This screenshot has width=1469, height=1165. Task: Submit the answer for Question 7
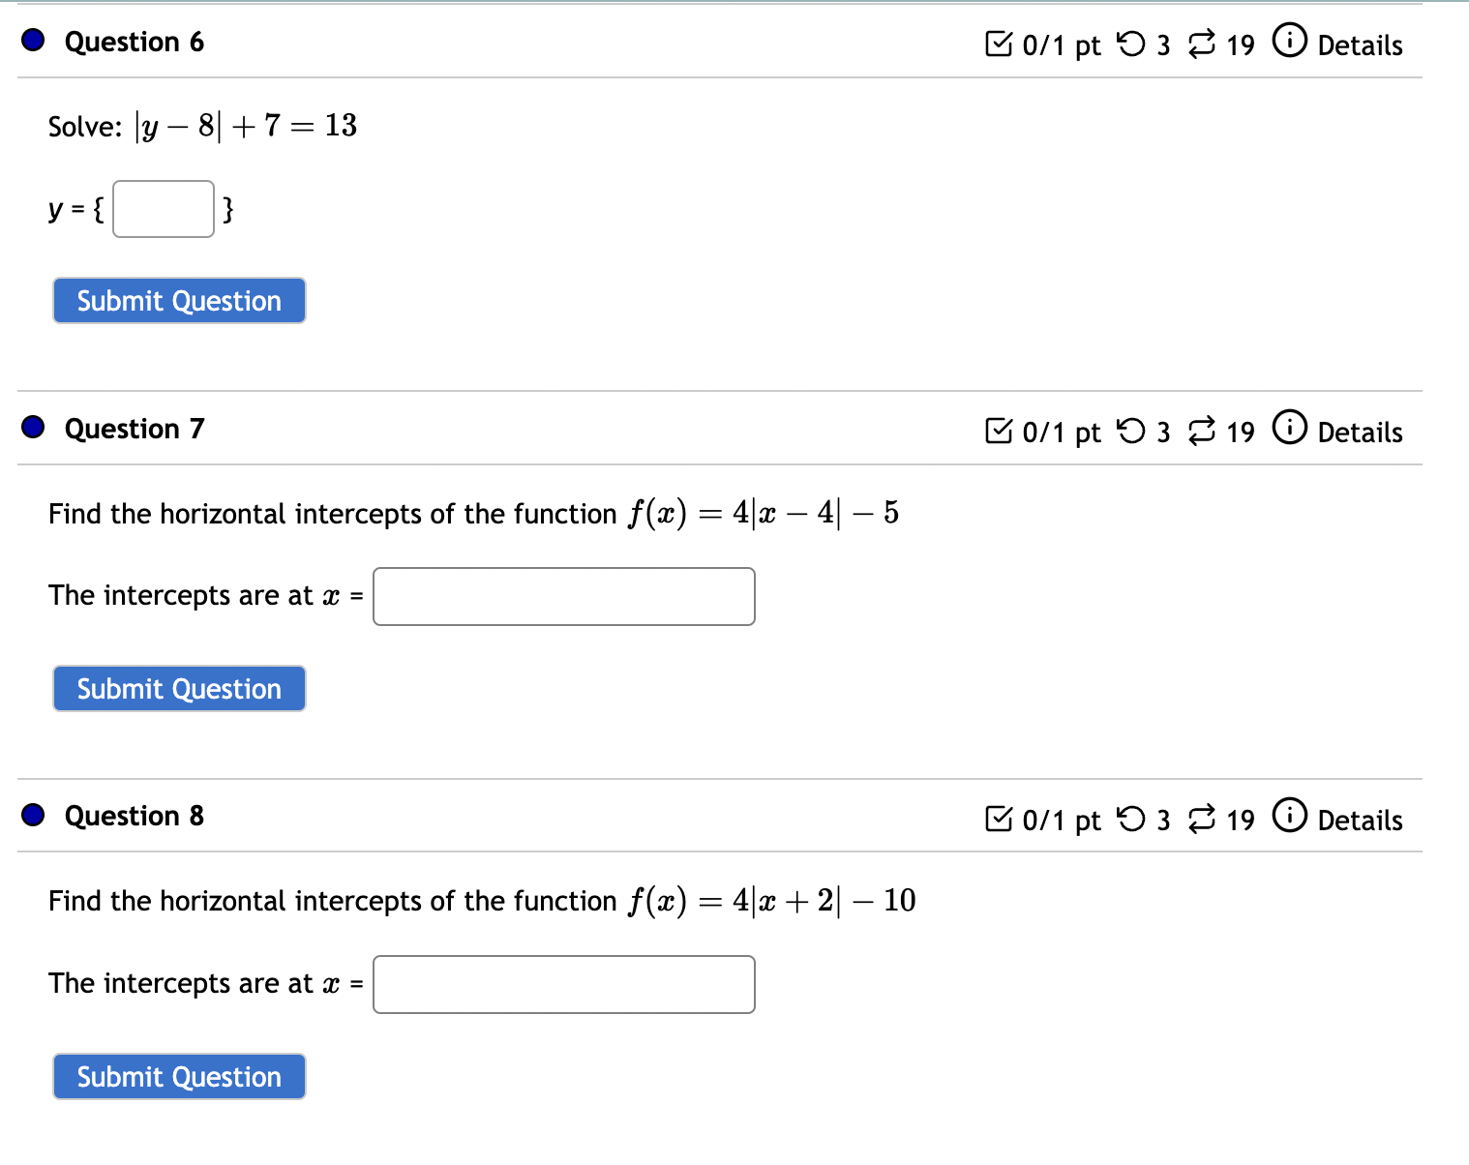pyautogui.click(x=178, y=688)
